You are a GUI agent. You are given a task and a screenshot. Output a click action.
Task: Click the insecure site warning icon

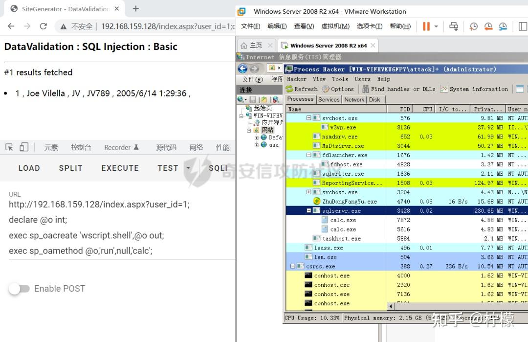pos(63,26)
